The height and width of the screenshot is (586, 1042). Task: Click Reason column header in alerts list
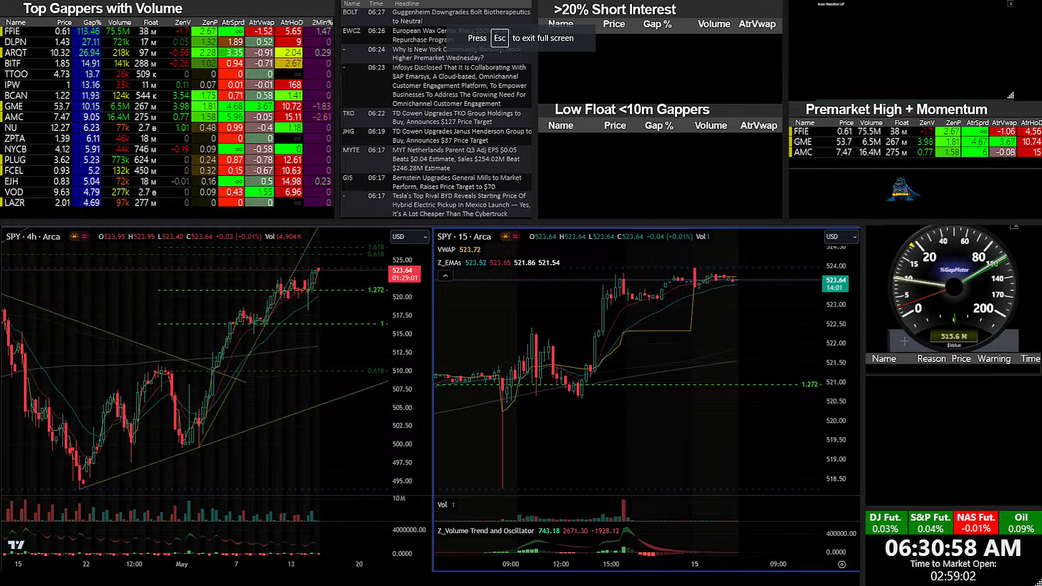(931, 358)
